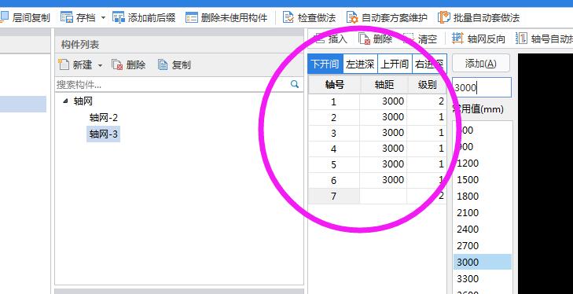This screenshot has height=294, width=573.
Task: Click the 添加前后缀 icon
Action: [x=119, y=17]
